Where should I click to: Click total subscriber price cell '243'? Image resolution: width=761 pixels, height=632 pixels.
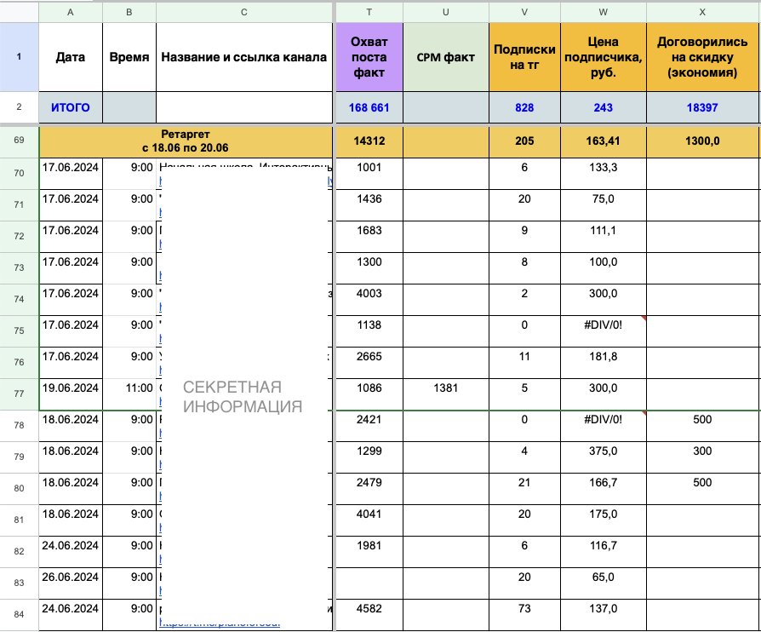pos(604,107)
